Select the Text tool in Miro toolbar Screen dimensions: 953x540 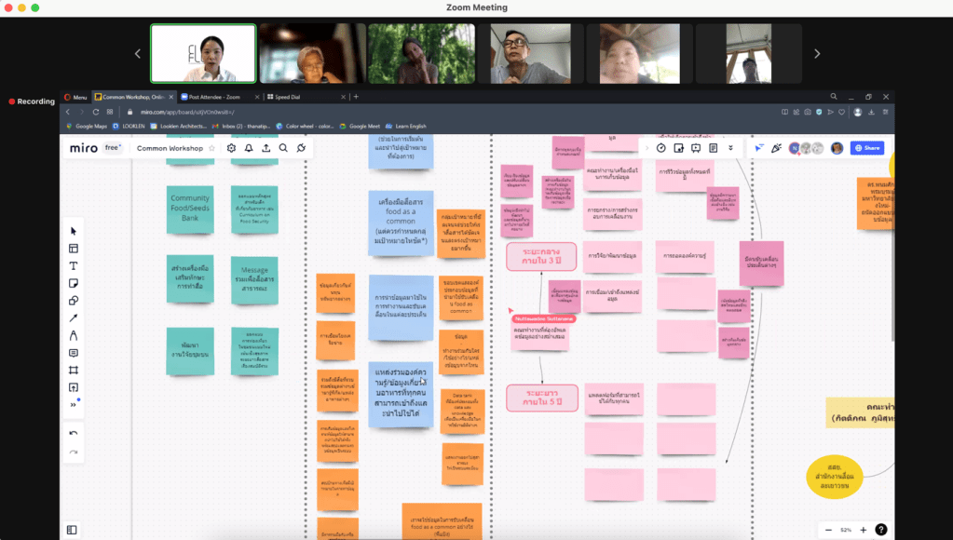point(74,266)
